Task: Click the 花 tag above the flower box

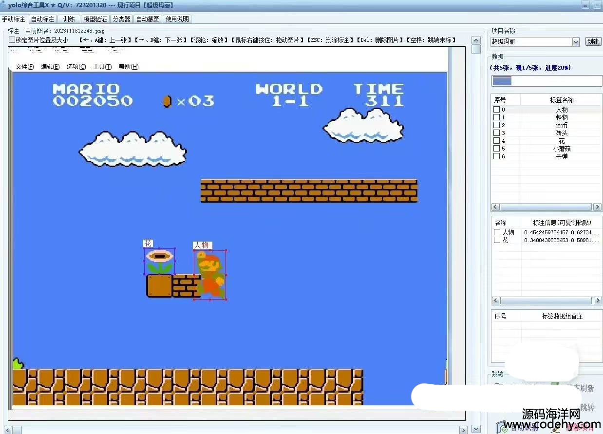Action: [x=148, y=243]
